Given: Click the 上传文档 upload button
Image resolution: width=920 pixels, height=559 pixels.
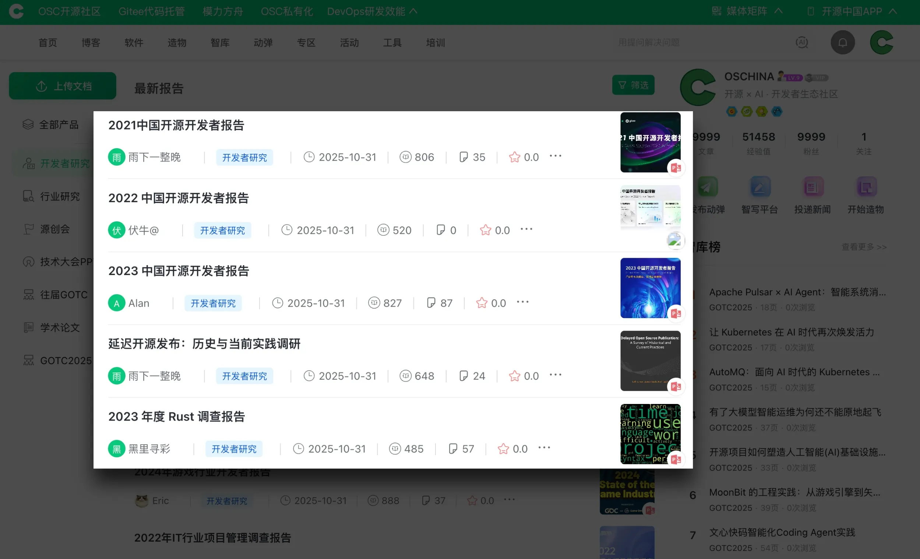Looking at the screenshot, I should (x=62, y=86).
